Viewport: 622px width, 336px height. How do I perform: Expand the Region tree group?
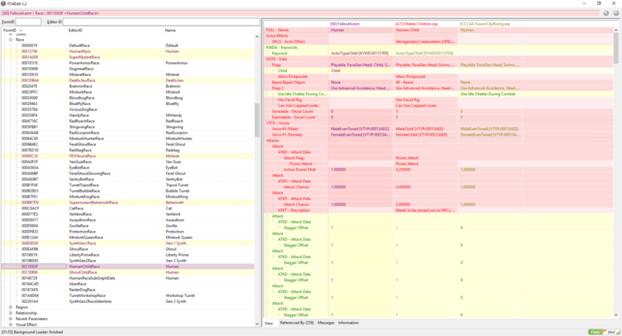pyautogui.click(x=11, y=307)
